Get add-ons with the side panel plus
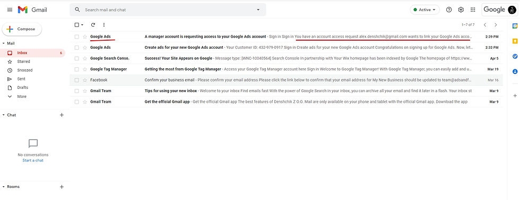The image size is (520, 200). [x=515, y=96]
